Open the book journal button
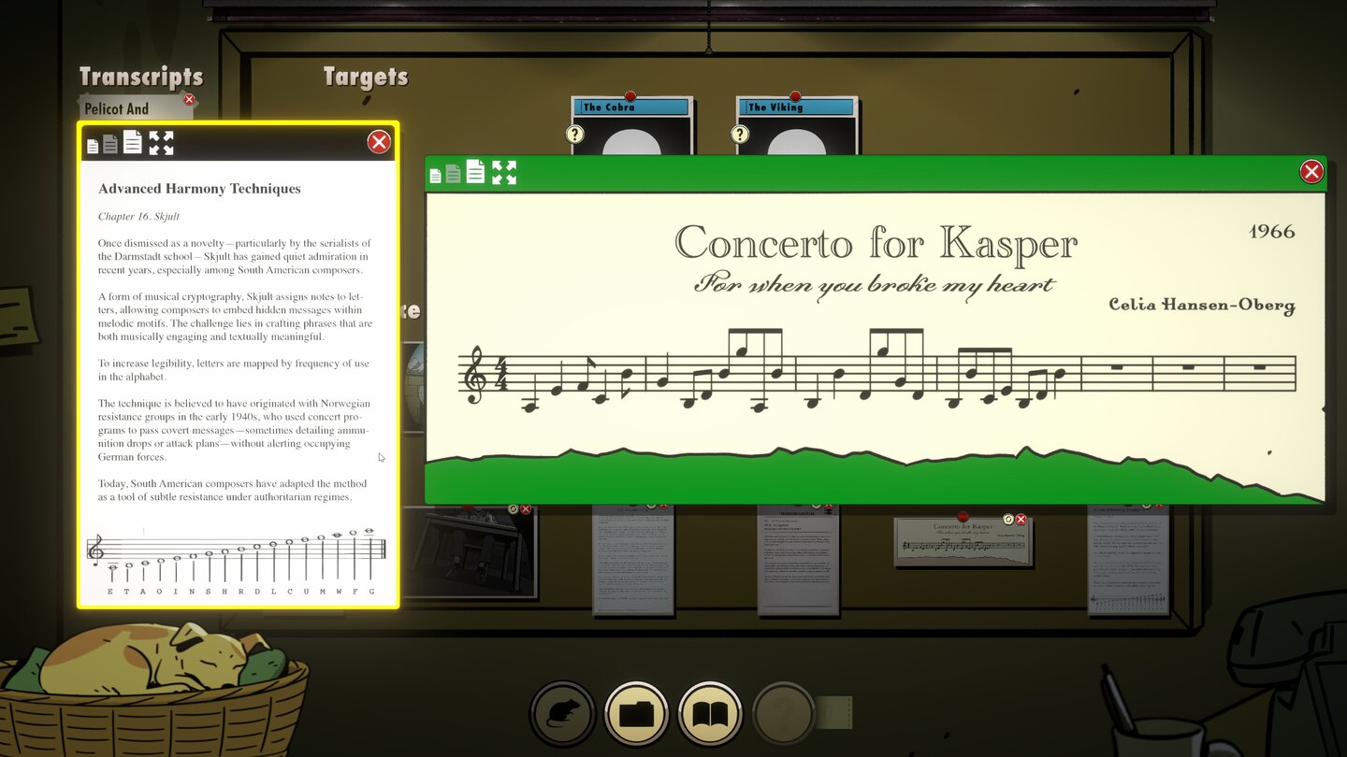 (710, 714)
